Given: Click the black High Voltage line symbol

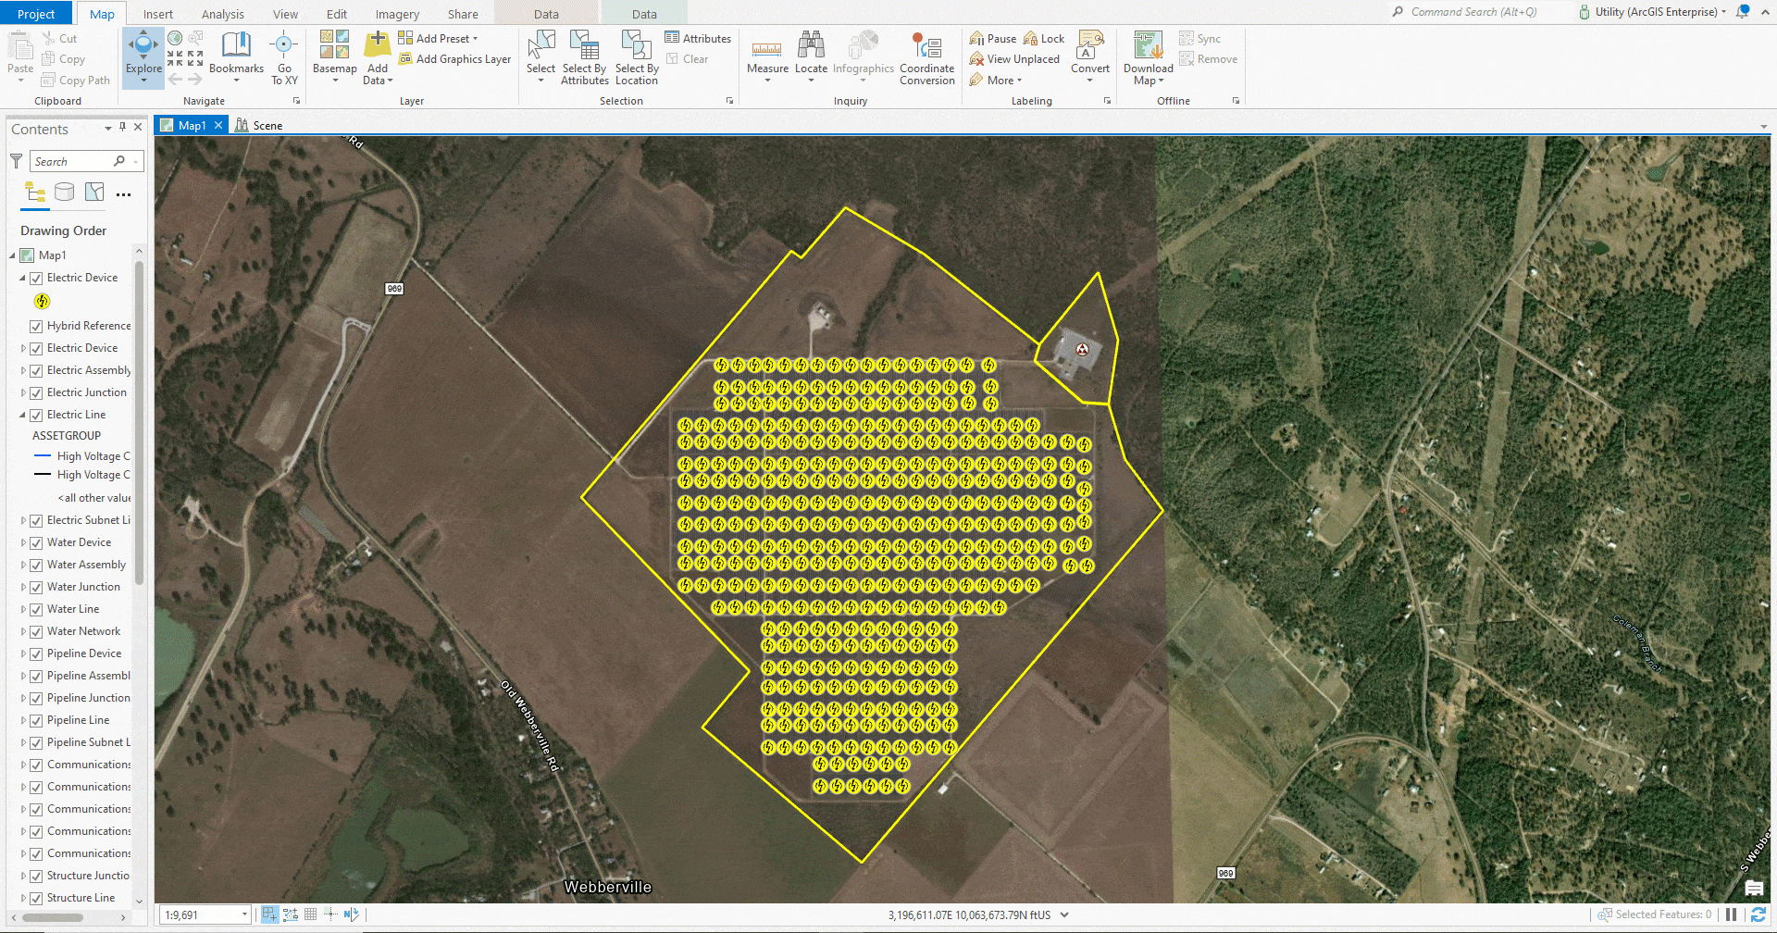Looking at the screenshot, I should 43,474.
